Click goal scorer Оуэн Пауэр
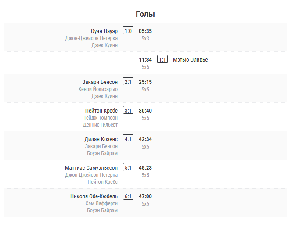Screen dimensions: 292x225 pos(104,31)
